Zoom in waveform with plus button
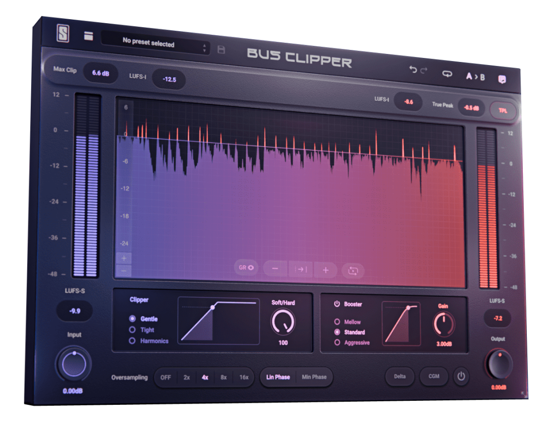554x428 pixels. (326, 270)
